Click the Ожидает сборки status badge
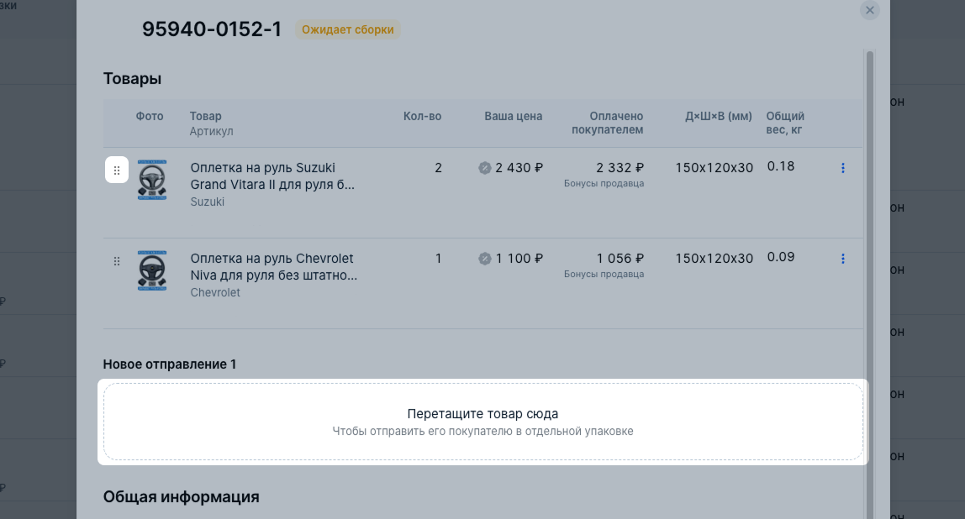 (348, 29)
